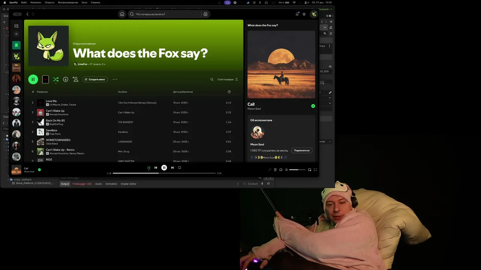Select the Love Me track row

click(x=132, y=102)
